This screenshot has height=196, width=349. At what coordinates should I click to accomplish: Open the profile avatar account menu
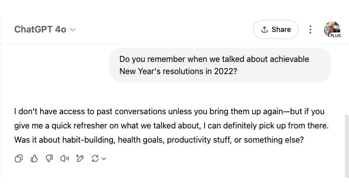point(332,29)
